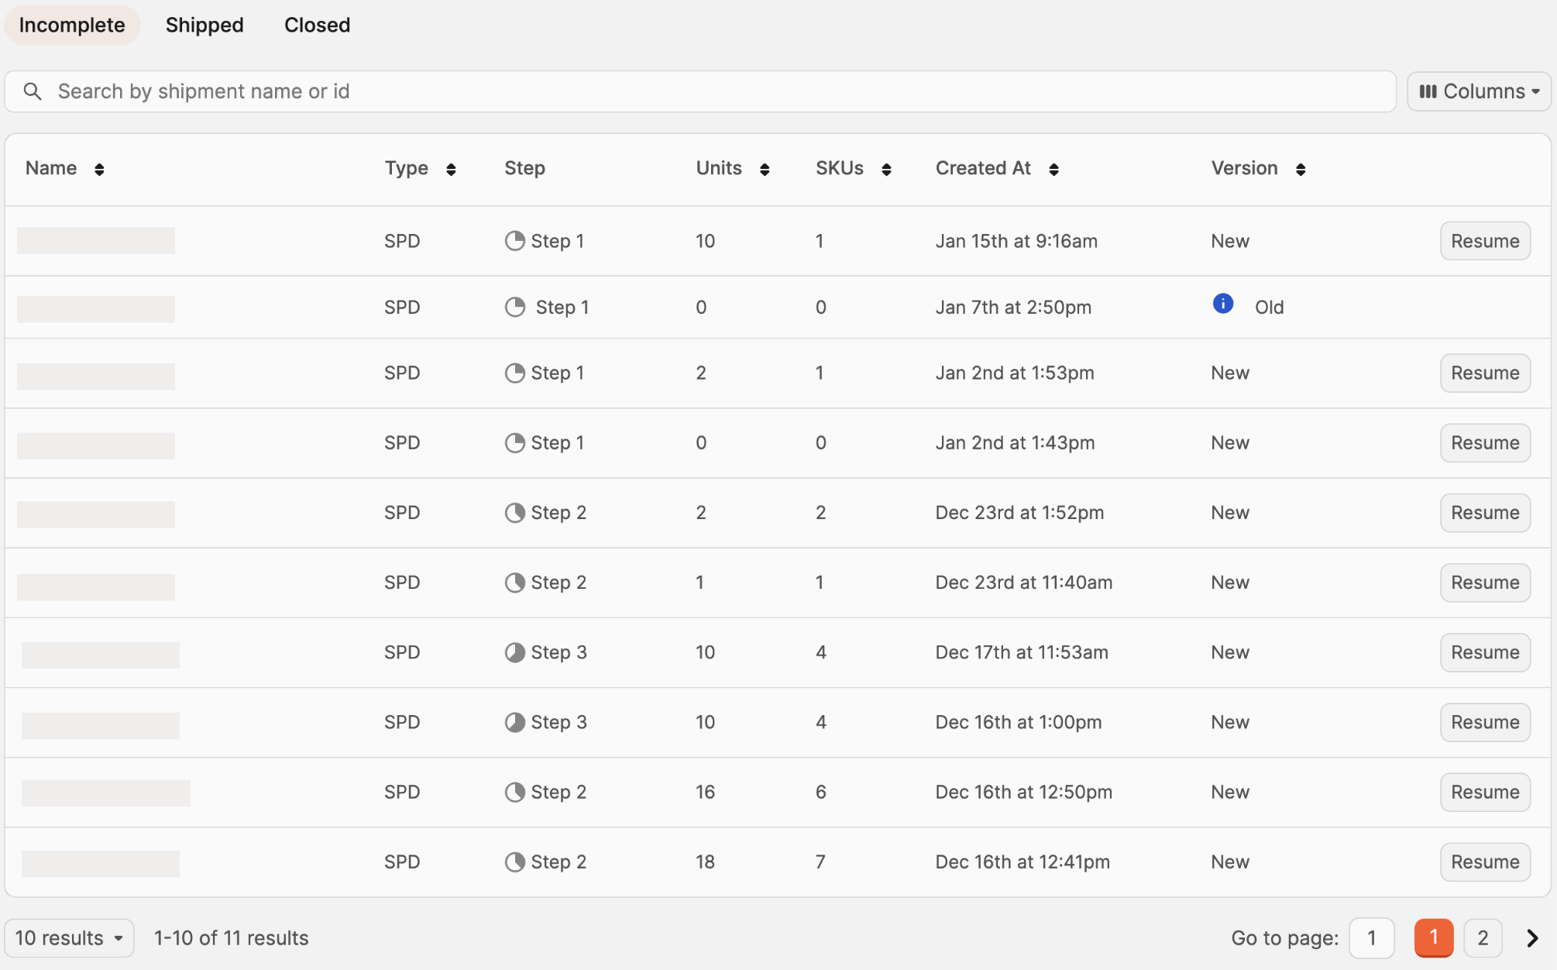The width and height of the screenshot is (1557, 970).
Task: Resume the Dec 16th 12:41pm shipment
Action: pos(1485,862)
